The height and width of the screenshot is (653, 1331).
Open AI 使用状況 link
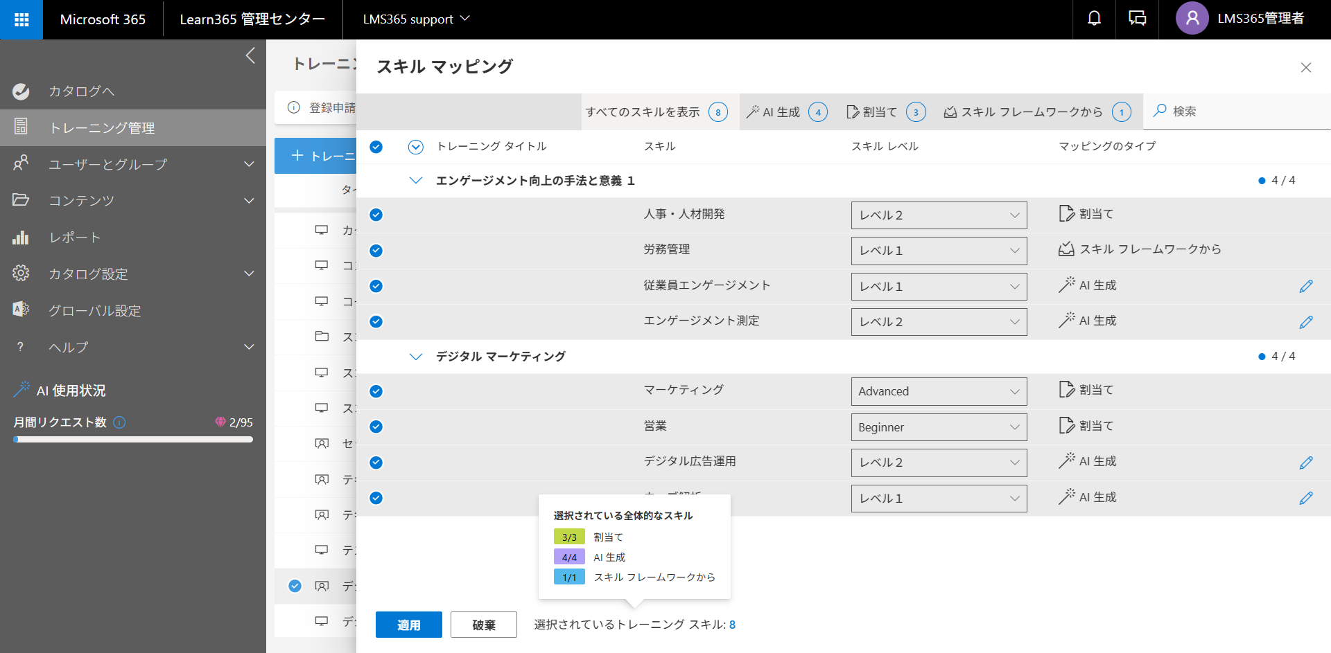coord(71,391)
